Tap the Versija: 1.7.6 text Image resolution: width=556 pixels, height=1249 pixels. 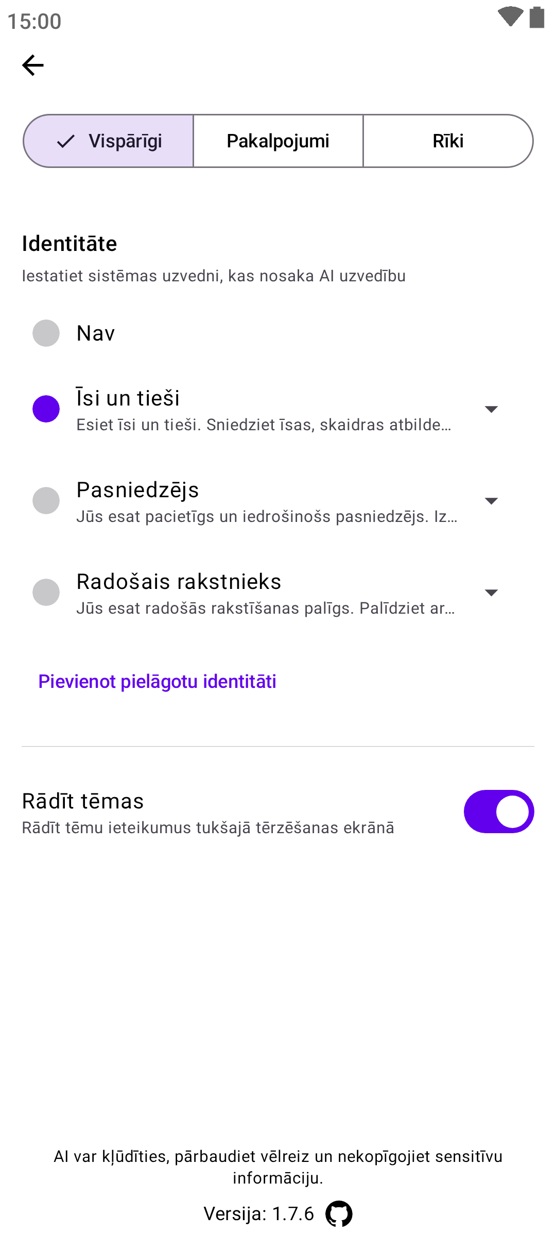pos(258,1214)
